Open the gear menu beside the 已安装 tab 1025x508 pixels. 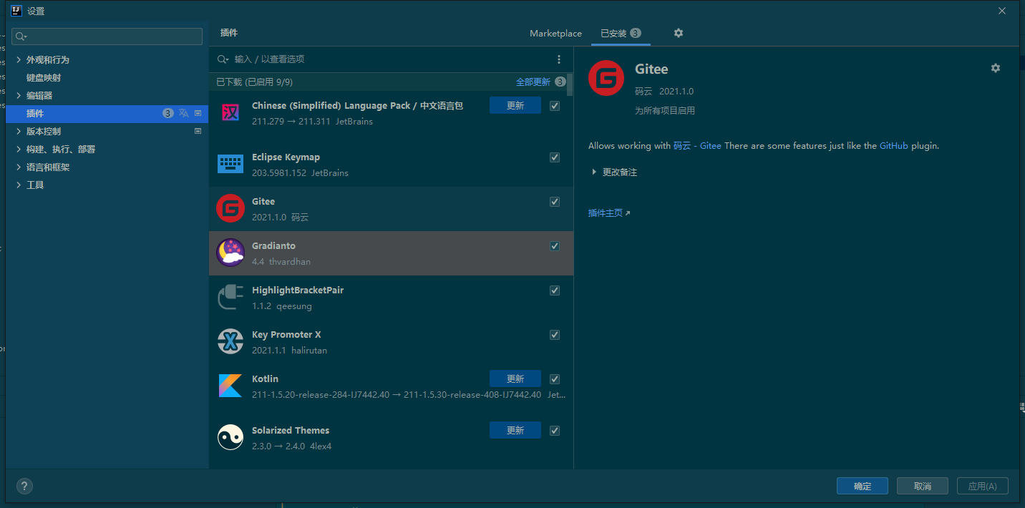[x=679, y=33]
